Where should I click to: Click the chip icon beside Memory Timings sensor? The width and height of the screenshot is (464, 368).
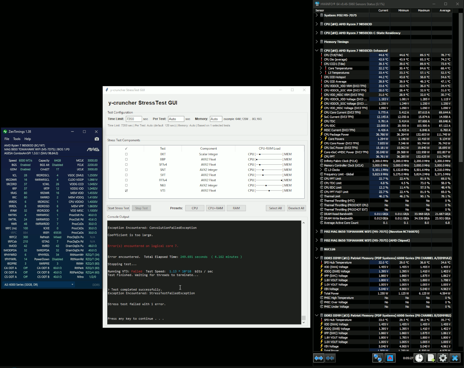click(322, 42)
